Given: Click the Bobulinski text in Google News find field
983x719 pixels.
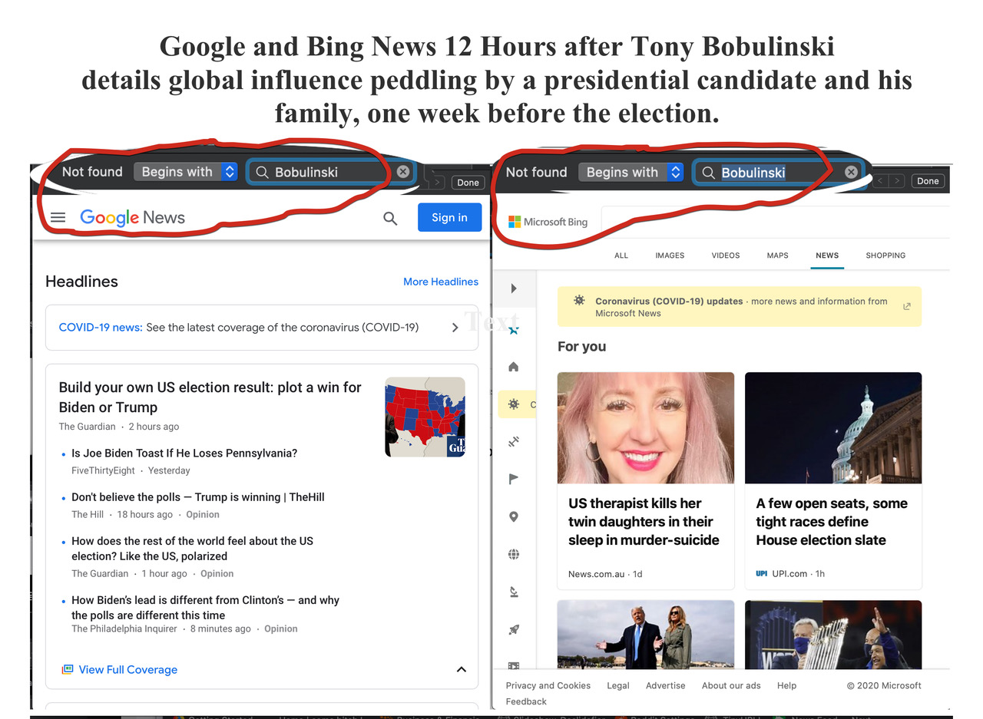Looking at the screenshot, I should pos(306,173).
